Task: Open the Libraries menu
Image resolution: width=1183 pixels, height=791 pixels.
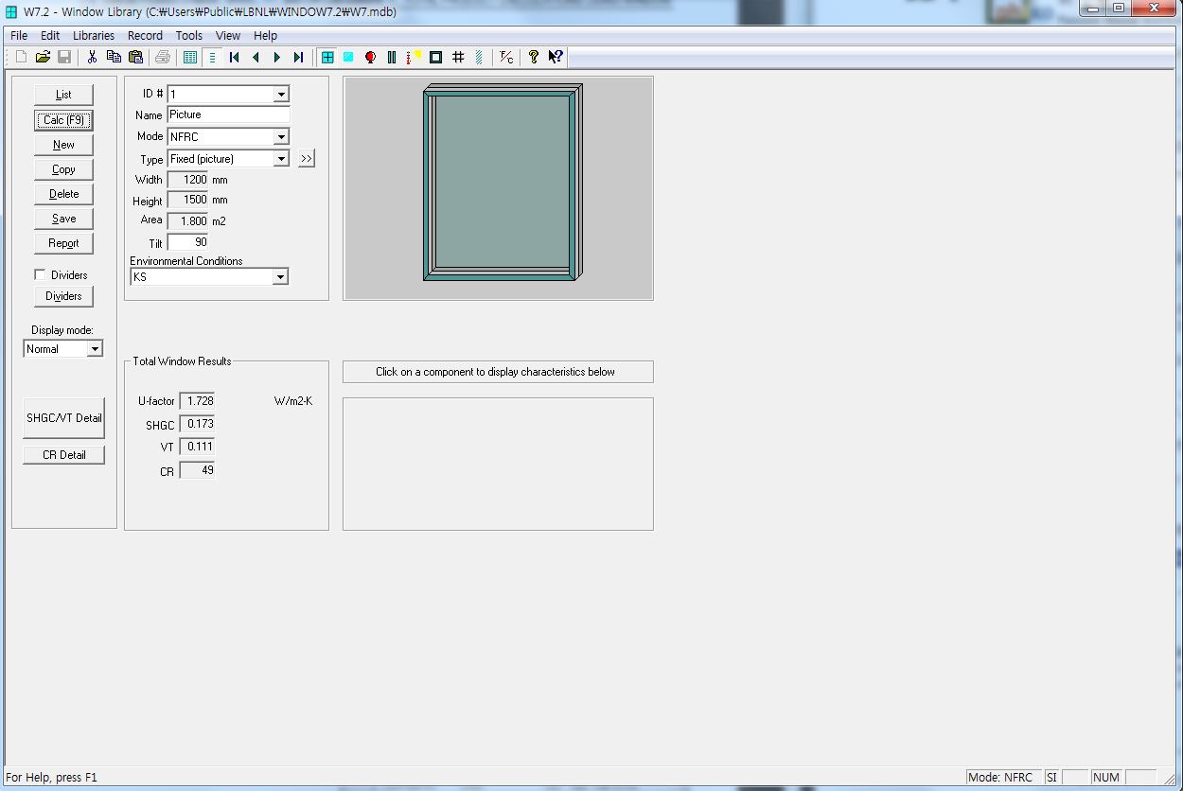Action: tap(94, 35)
